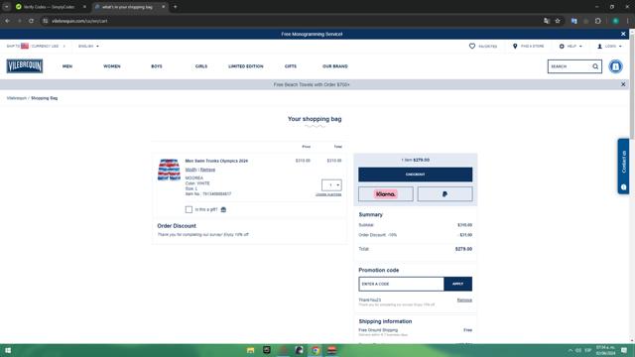Open the shopping bag icon in header
635x357 pixels.
(x=615, y=66)
